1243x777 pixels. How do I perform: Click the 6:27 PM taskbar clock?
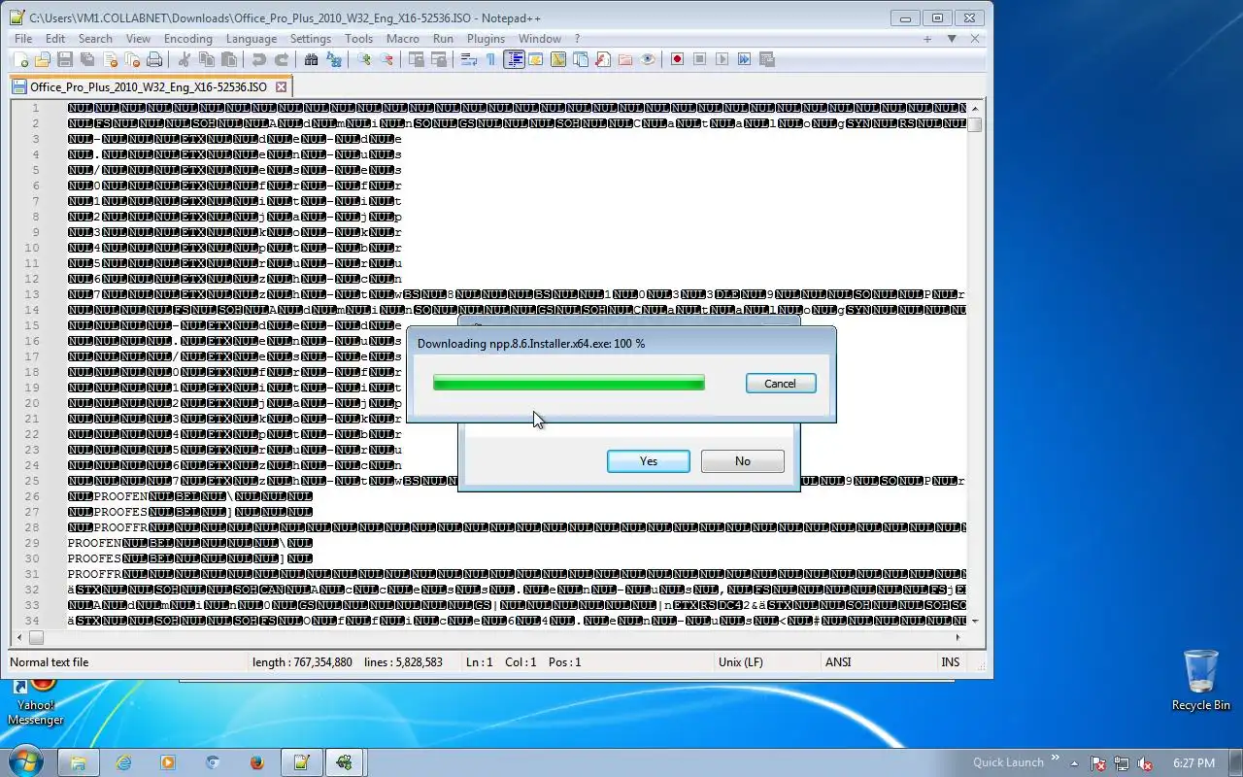[x=1193, y=763]
